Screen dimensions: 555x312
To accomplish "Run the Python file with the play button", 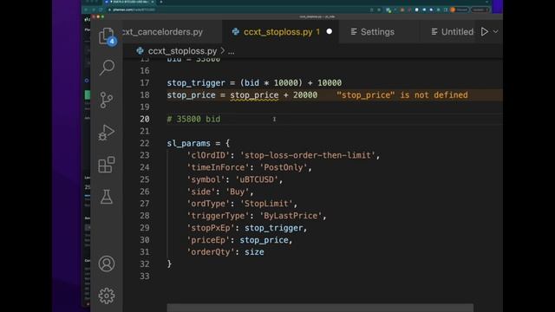I will click(x=484, y=32).
